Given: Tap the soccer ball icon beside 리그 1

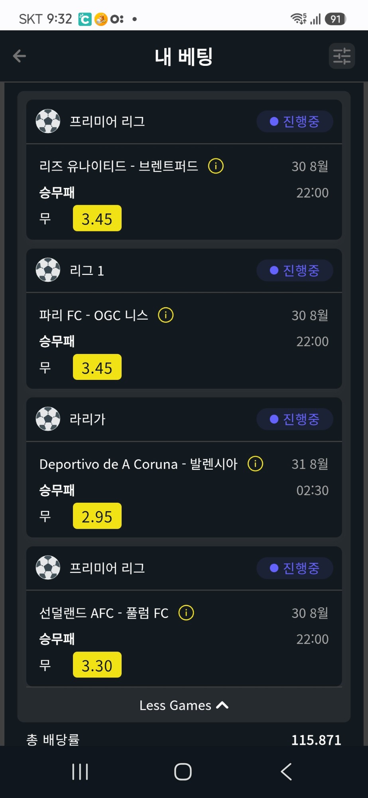Looking at the screenshot, I should pyautogui.click(x=48, y=270).
